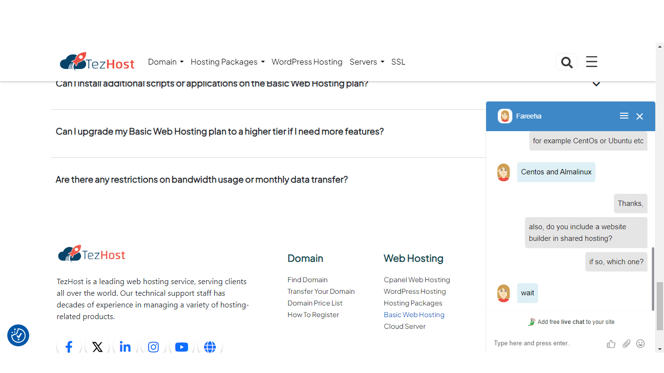Click the page scrollbar down arrow
The image size is (664, 373).
pyautogui.click(x=660, y=349)
